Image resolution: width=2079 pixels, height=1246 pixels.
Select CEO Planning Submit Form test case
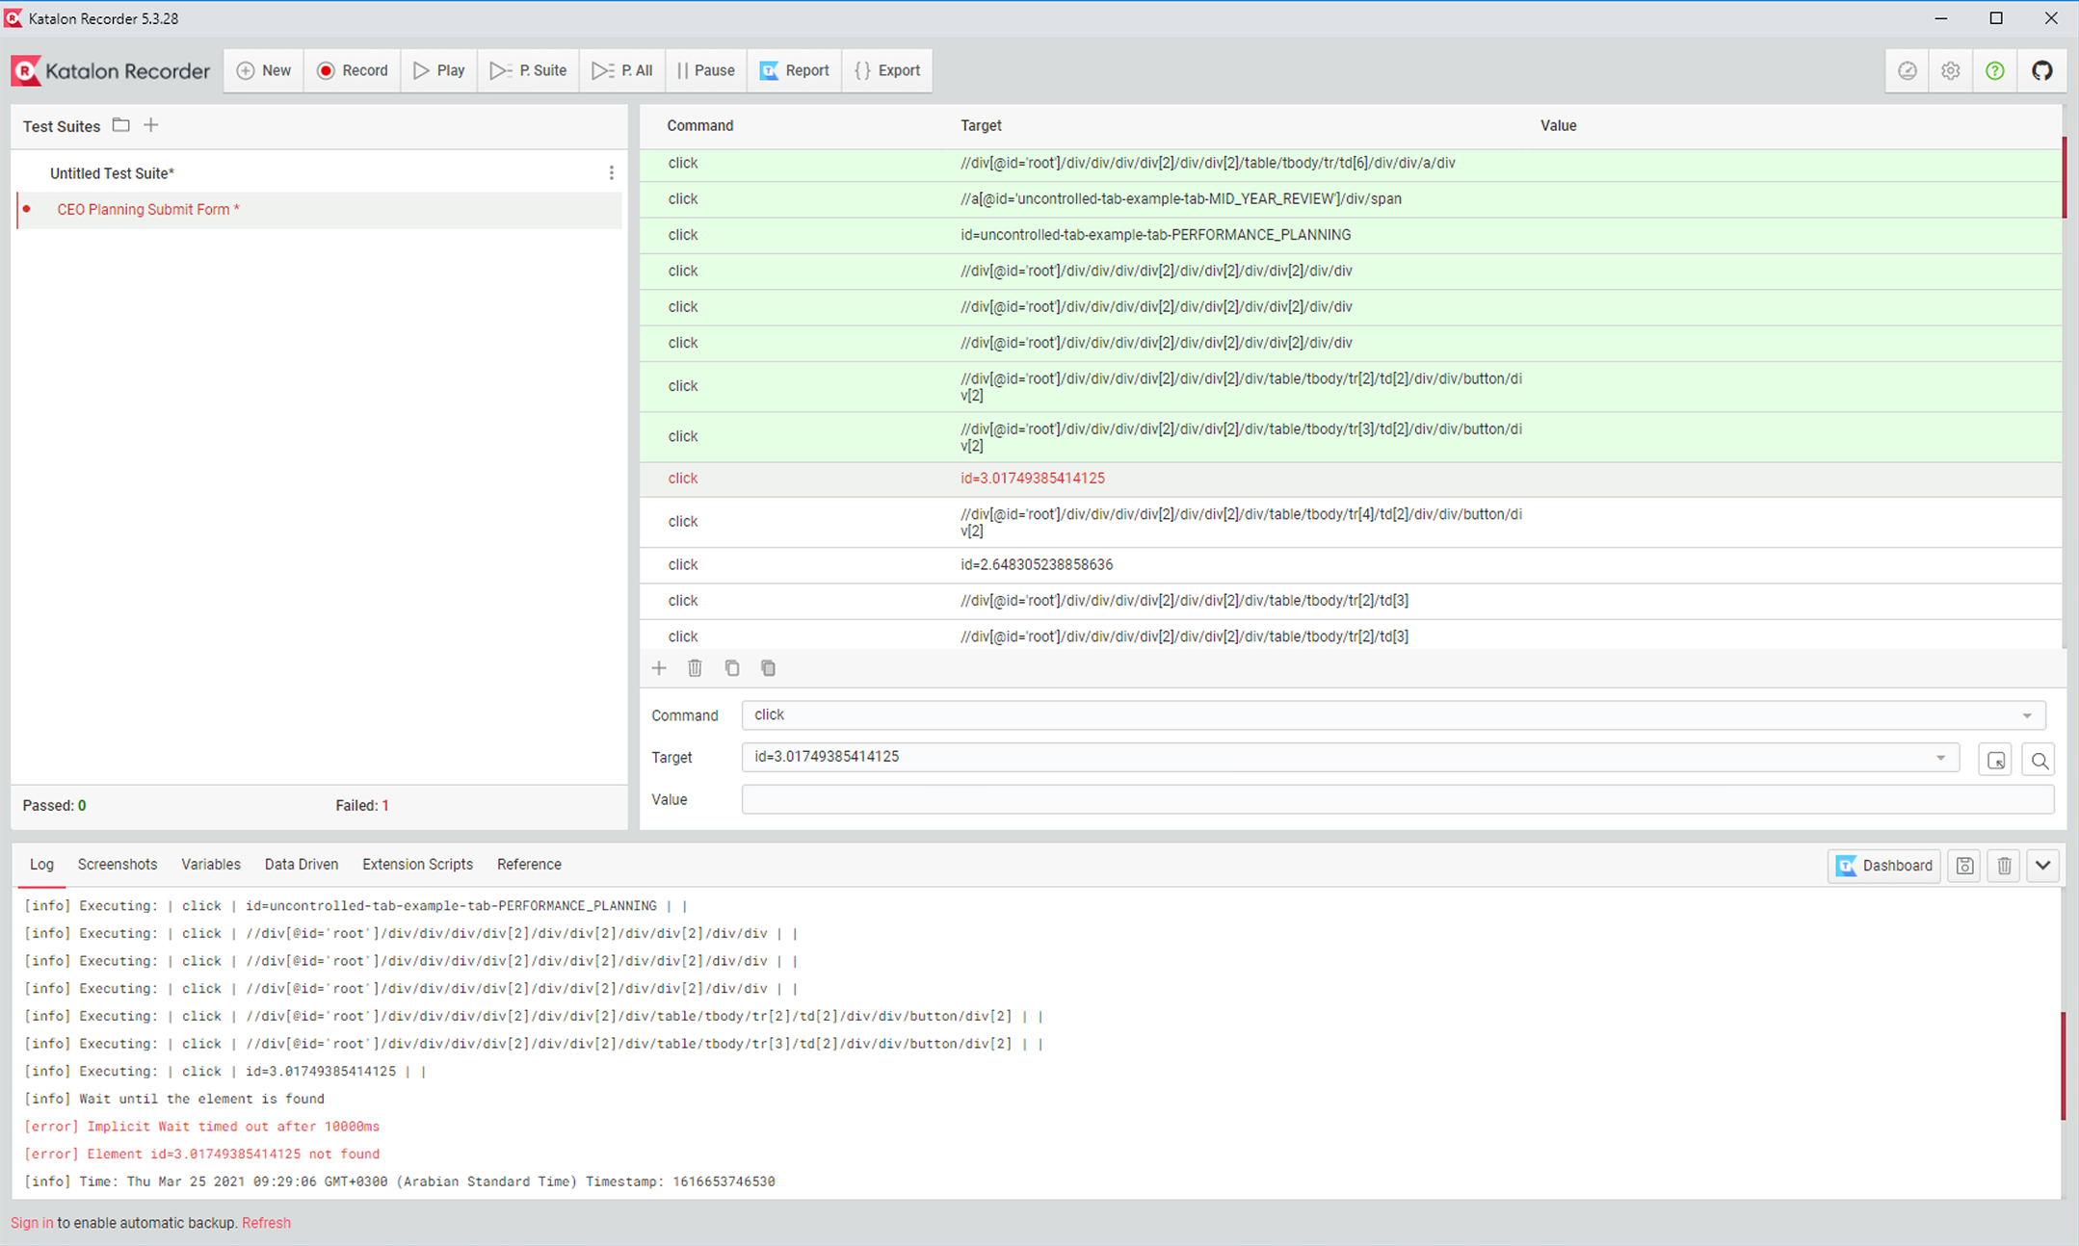click(319, 210)
